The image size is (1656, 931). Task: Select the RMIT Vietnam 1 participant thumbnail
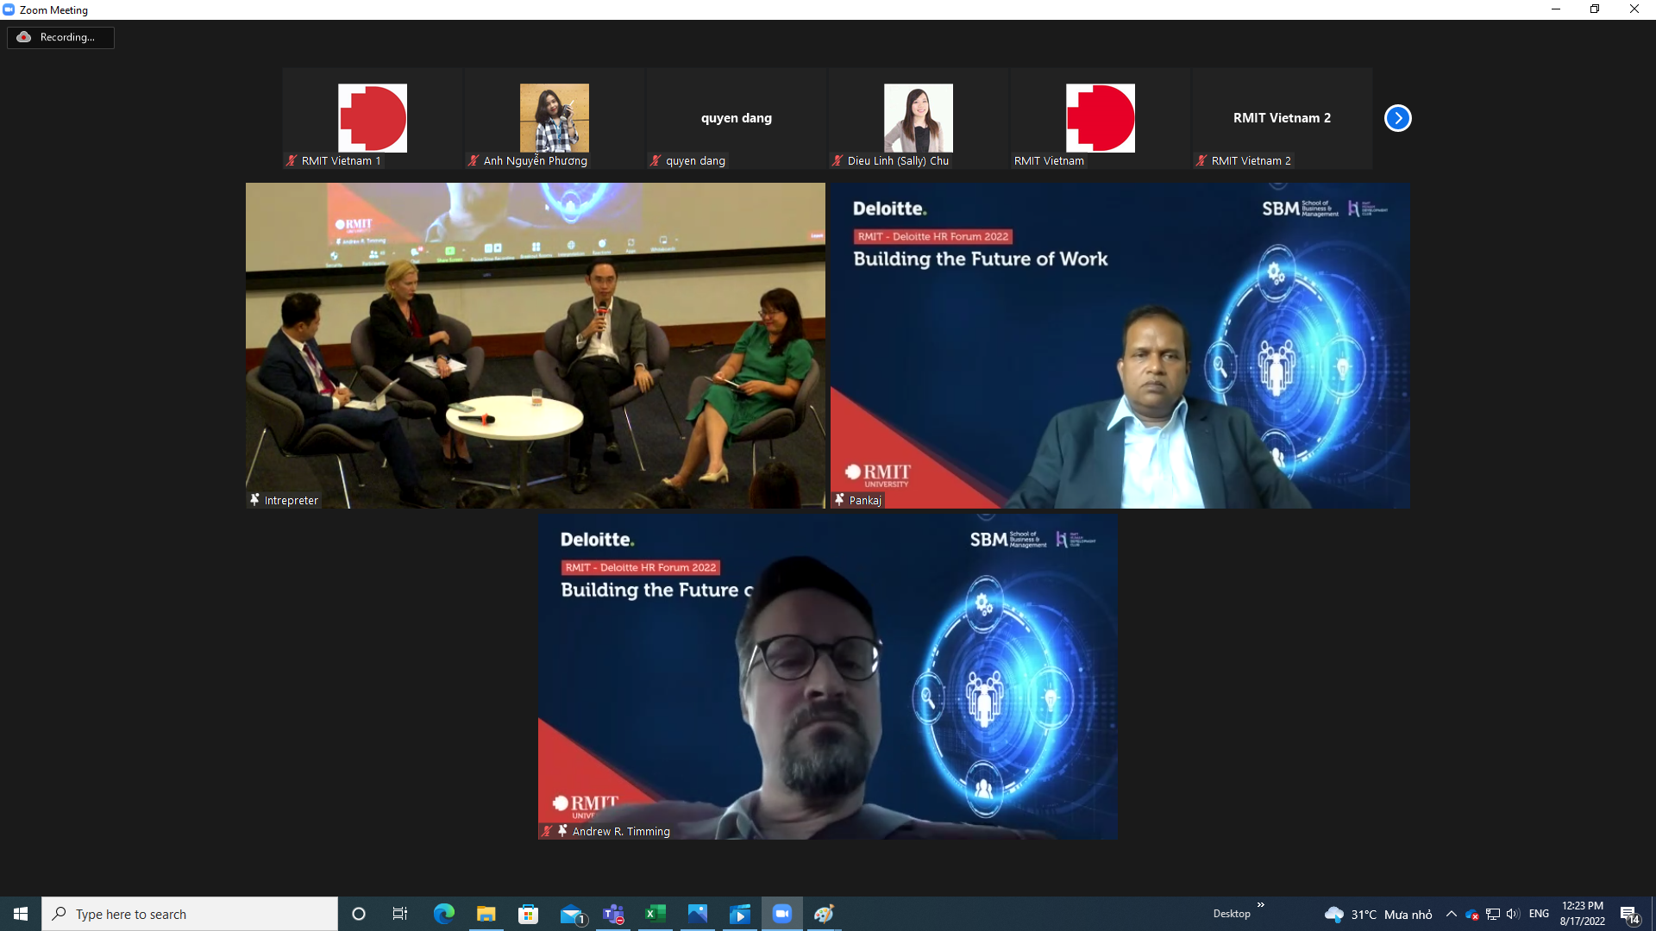pyautogui.click(x=373, y=118)
